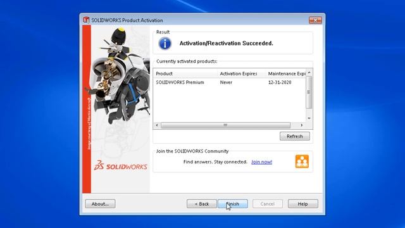Click the horizontal scrollbar thumb in product list
Viewport: 405px width, 228px height.
coord(226,125)
